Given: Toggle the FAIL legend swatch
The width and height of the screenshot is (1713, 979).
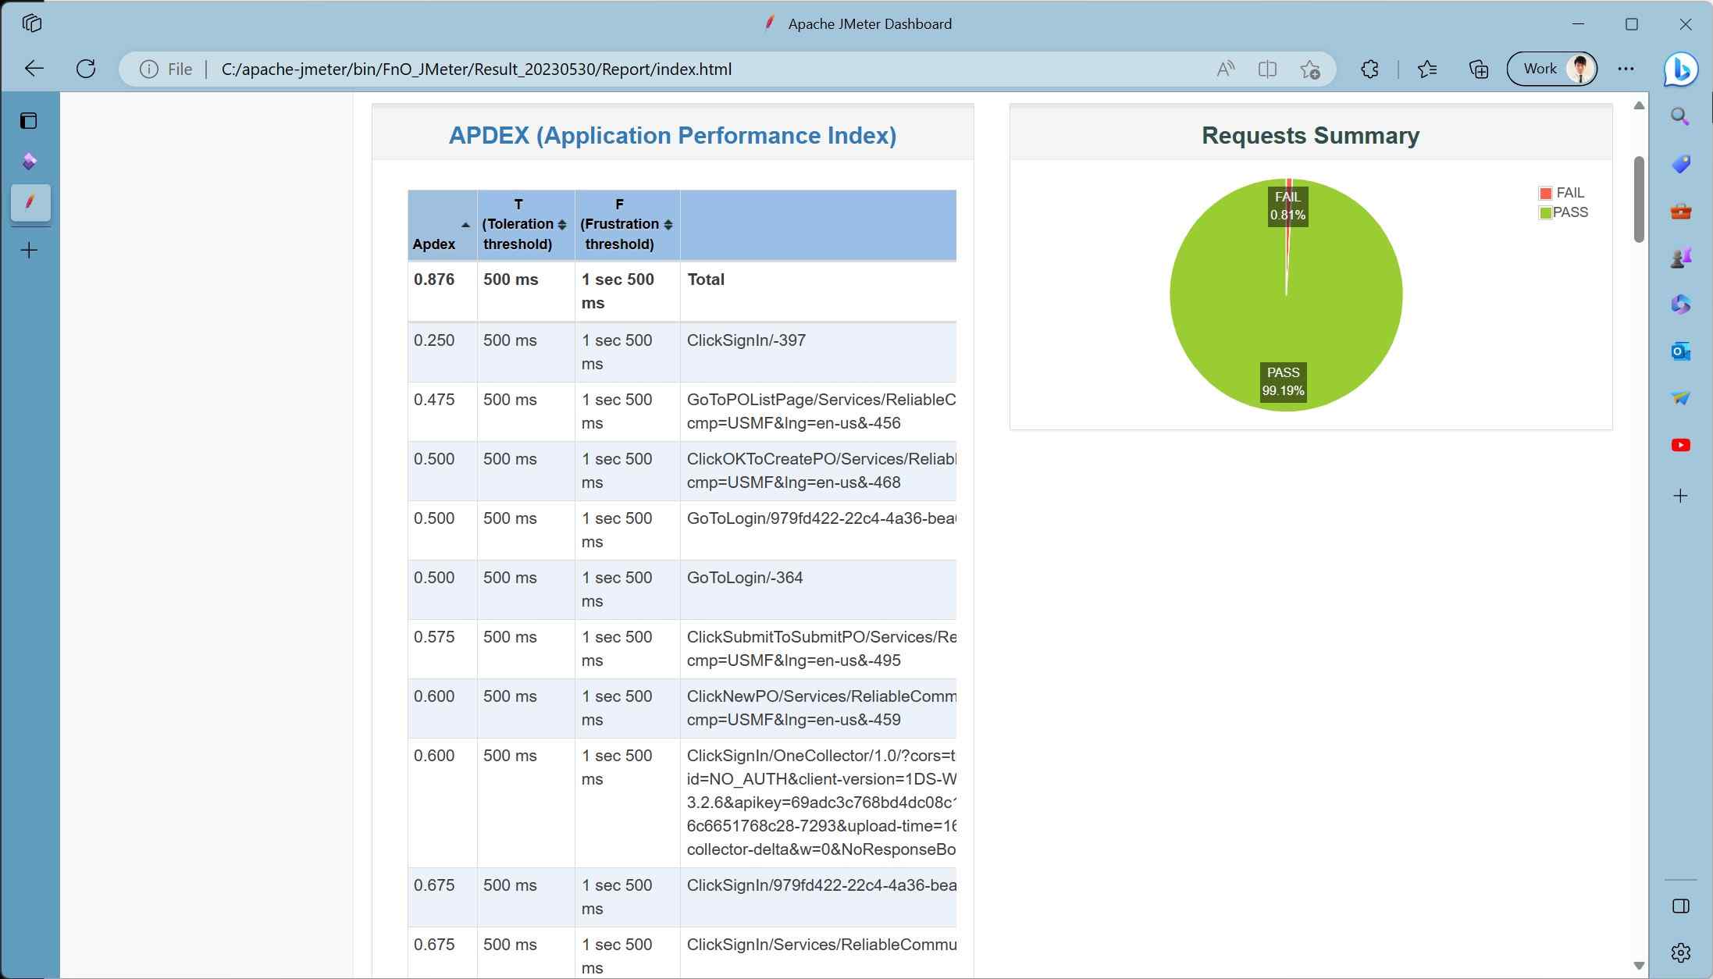Looking at the screenshot, I should (x=1545, y=194).
